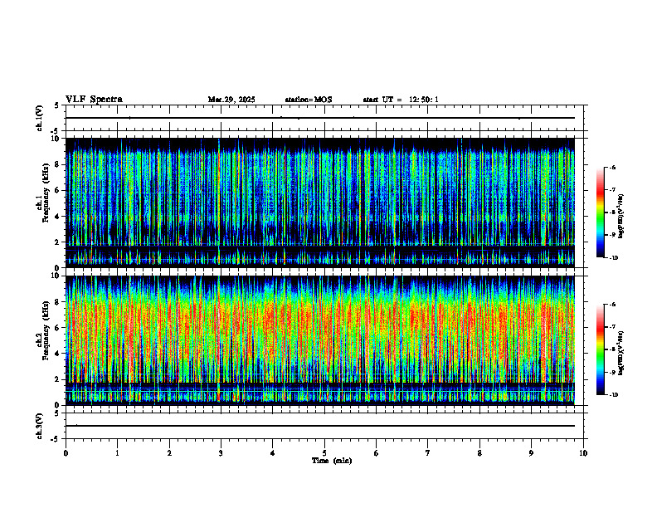Click the time axis tick label "8"

click(479, 453)
